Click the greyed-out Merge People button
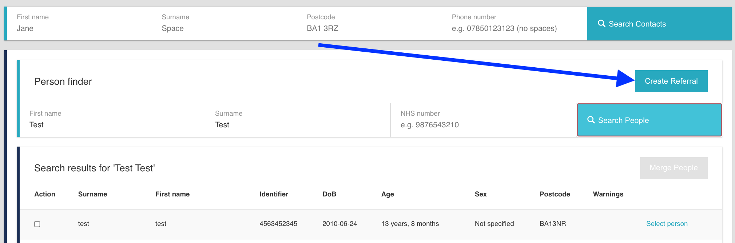This screenshot has height=243, width=735. pos(674,168)
